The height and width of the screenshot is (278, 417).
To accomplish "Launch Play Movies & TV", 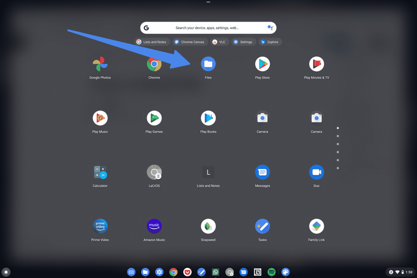I will tap(316, 64).
